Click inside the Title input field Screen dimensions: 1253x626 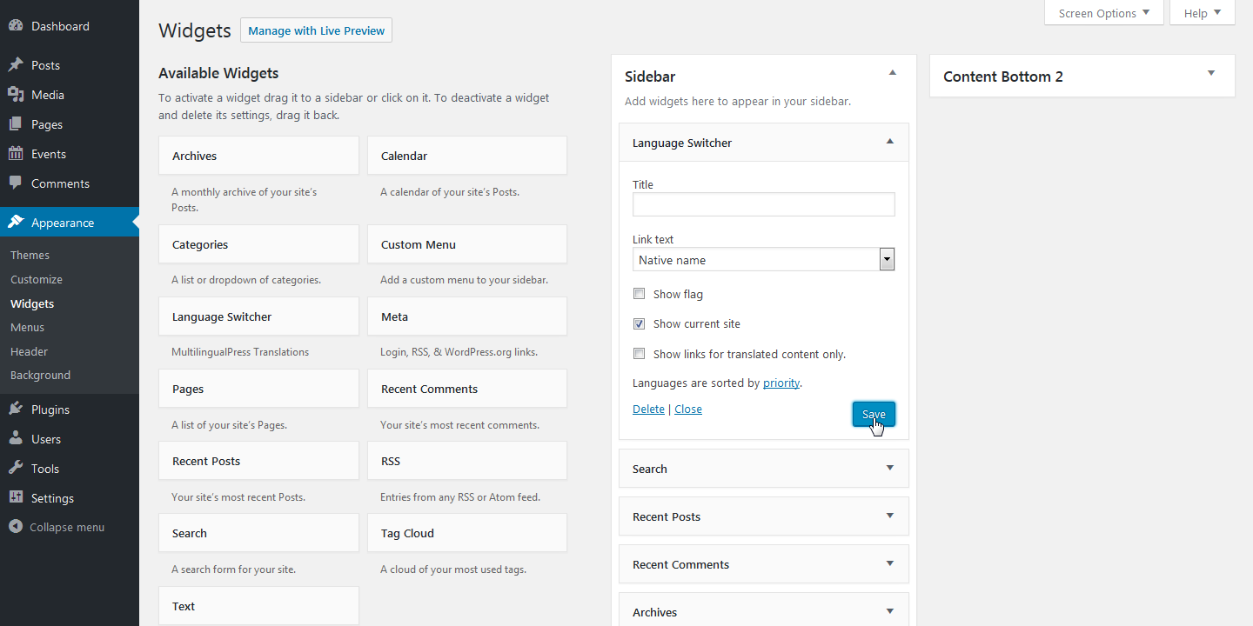point(763,203)
